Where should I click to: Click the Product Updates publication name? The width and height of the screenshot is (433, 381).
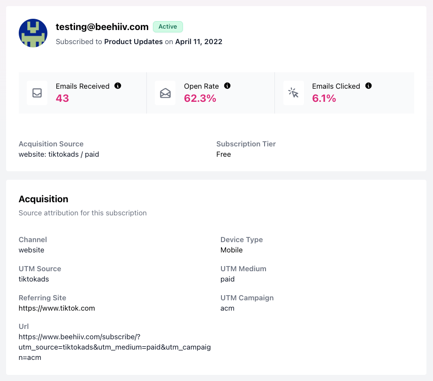pyautogui.click(x=133, y=41)
